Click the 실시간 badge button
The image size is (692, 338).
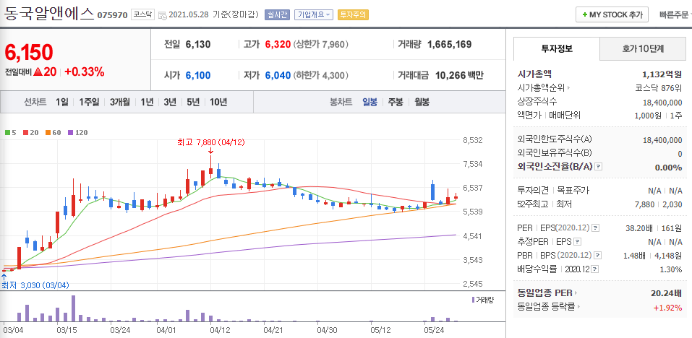coord(277,14)
